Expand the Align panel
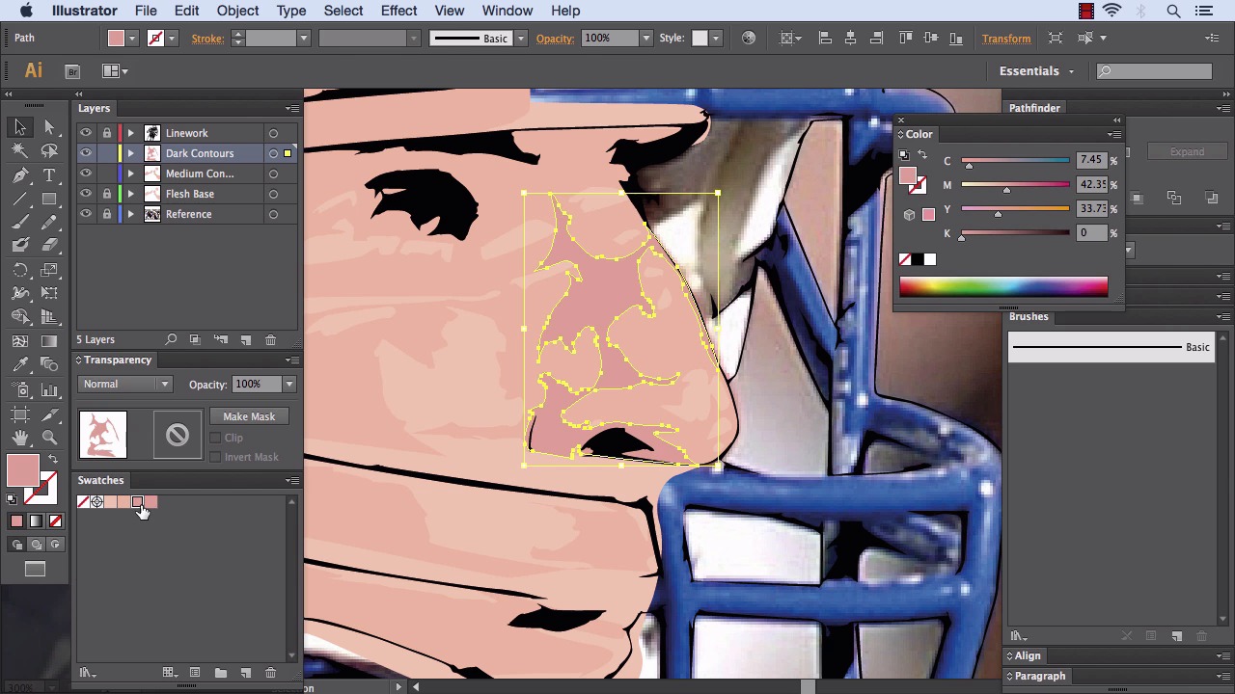The width and height of the screenshot is (1235, 694). click(x=1028, y=655)
